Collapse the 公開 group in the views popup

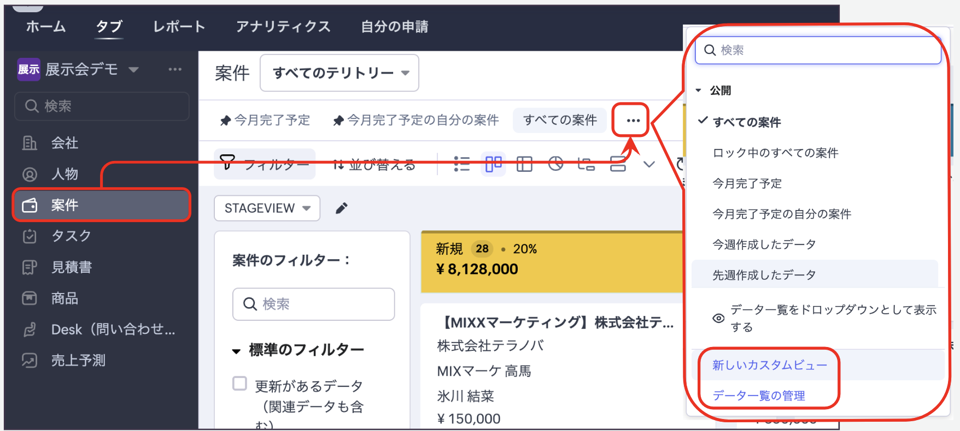click(698, 91)
